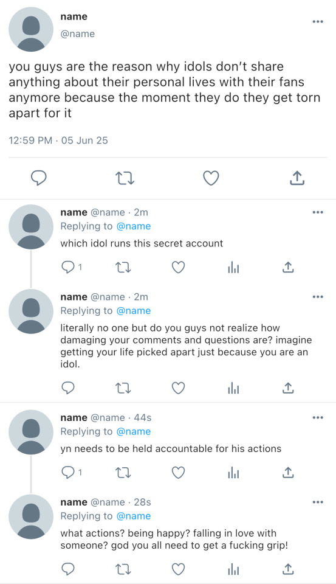The height and width of the screenshot is (584, 336).
Task: Like the 'which idol runs this secret account' reply
Action: 178,267
